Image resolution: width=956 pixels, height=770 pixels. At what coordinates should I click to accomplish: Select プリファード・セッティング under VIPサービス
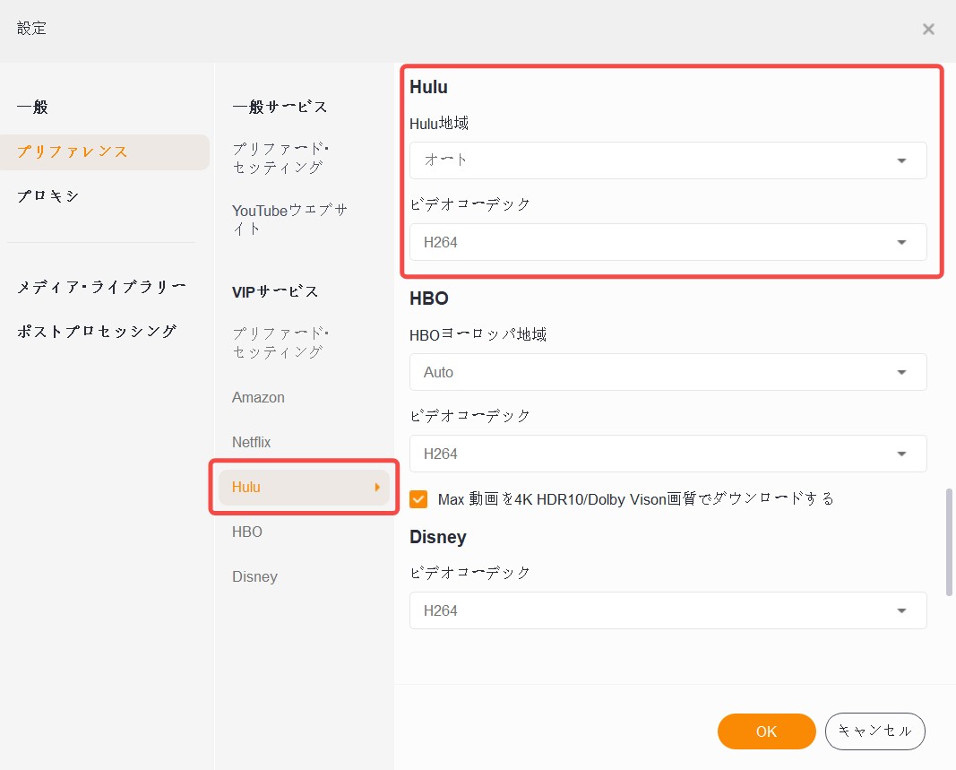point(280,343)
